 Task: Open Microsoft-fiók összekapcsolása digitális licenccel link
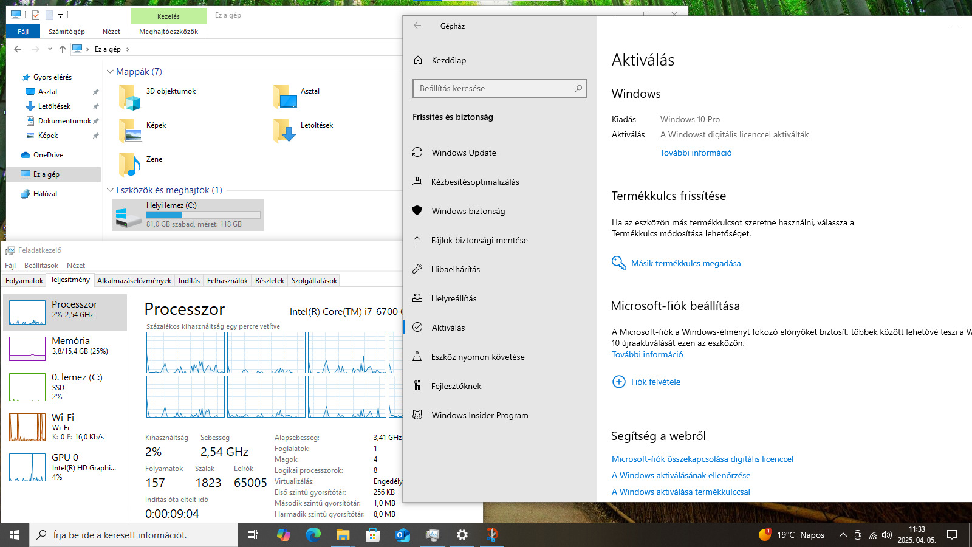tap(702, 459)
